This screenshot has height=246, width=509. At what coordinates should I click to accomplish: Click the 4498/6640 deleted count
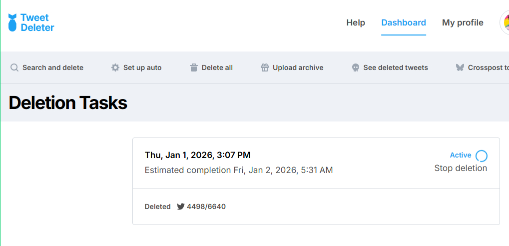[x=206, y=206]
